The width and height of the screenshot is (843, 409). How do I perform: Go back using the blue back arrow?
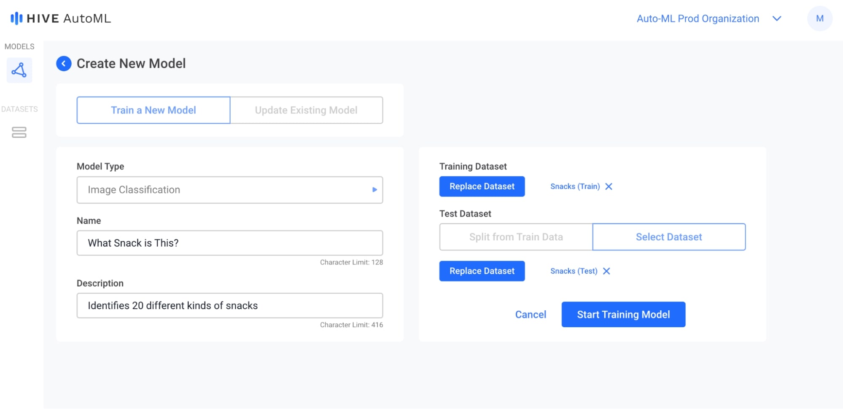[64, 63]
